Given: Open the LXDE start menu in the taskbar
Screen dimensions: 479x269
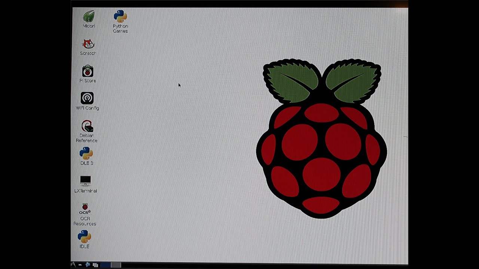Looking at the screenshot, I should (73, 265).
